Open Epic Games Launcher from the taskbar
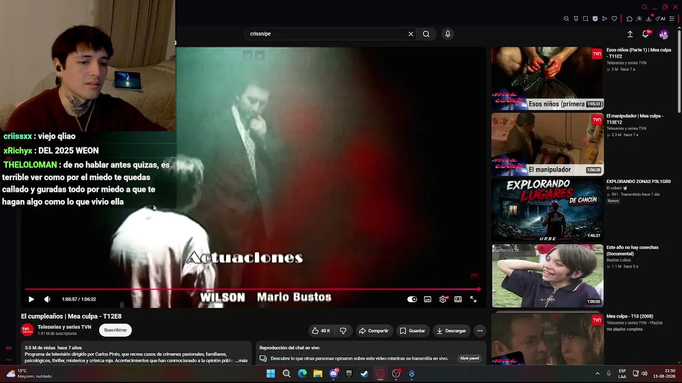Viewport: 682px width, 383px height. point(349,373)
